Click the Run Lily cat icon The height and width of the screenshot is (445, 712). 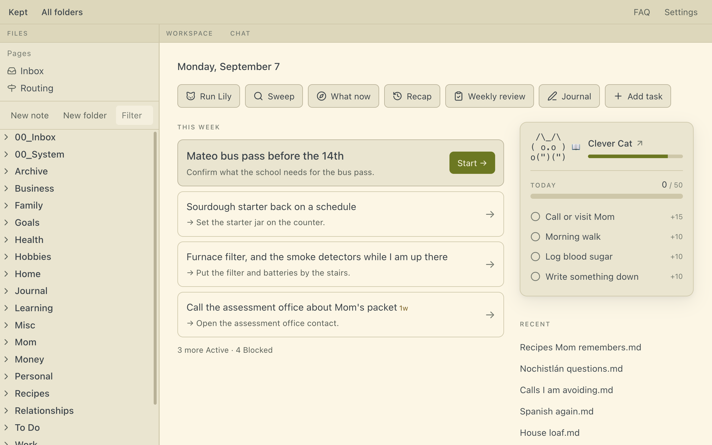190,96
